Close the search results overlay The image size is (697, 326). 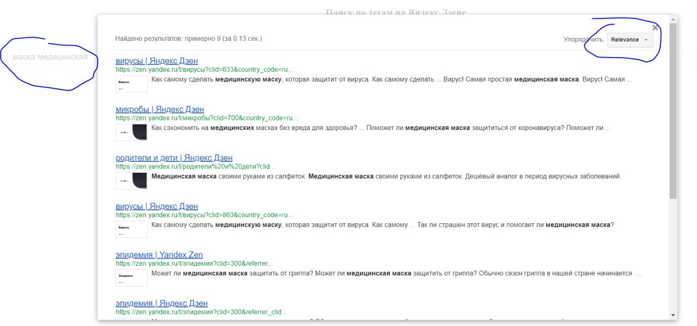(655, 28)
